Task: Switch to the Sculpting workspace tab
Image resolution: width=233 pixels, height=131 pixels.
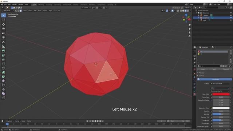Action: pos(49,5)
